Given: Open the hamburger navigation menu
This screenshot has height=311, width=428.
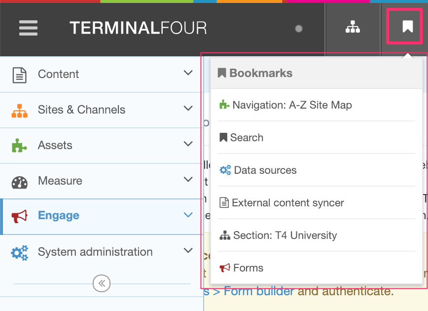Looking at the screenshot, I should coord(28,28).
